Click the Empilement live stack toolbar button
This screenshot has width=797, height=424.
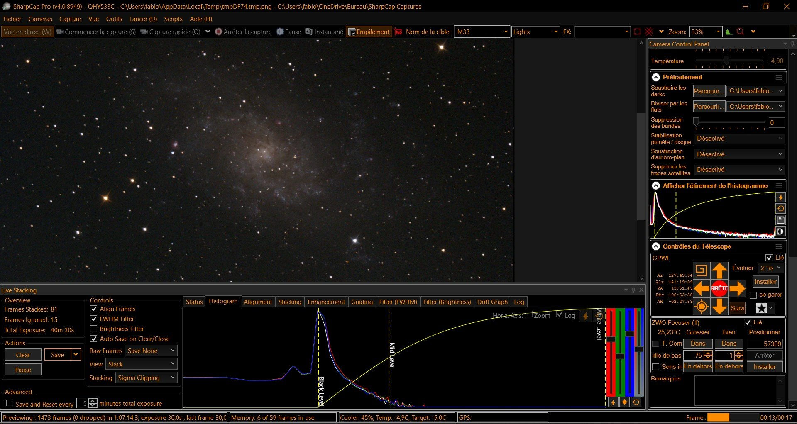point(369,32)
